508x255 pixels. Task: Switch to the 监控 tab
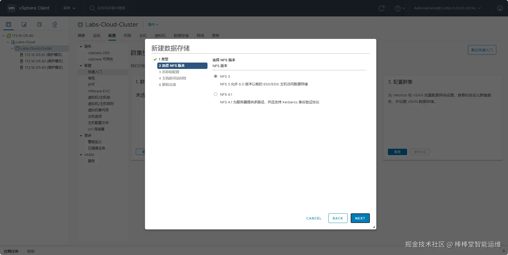pyautogui.click(x=97, y=36)
